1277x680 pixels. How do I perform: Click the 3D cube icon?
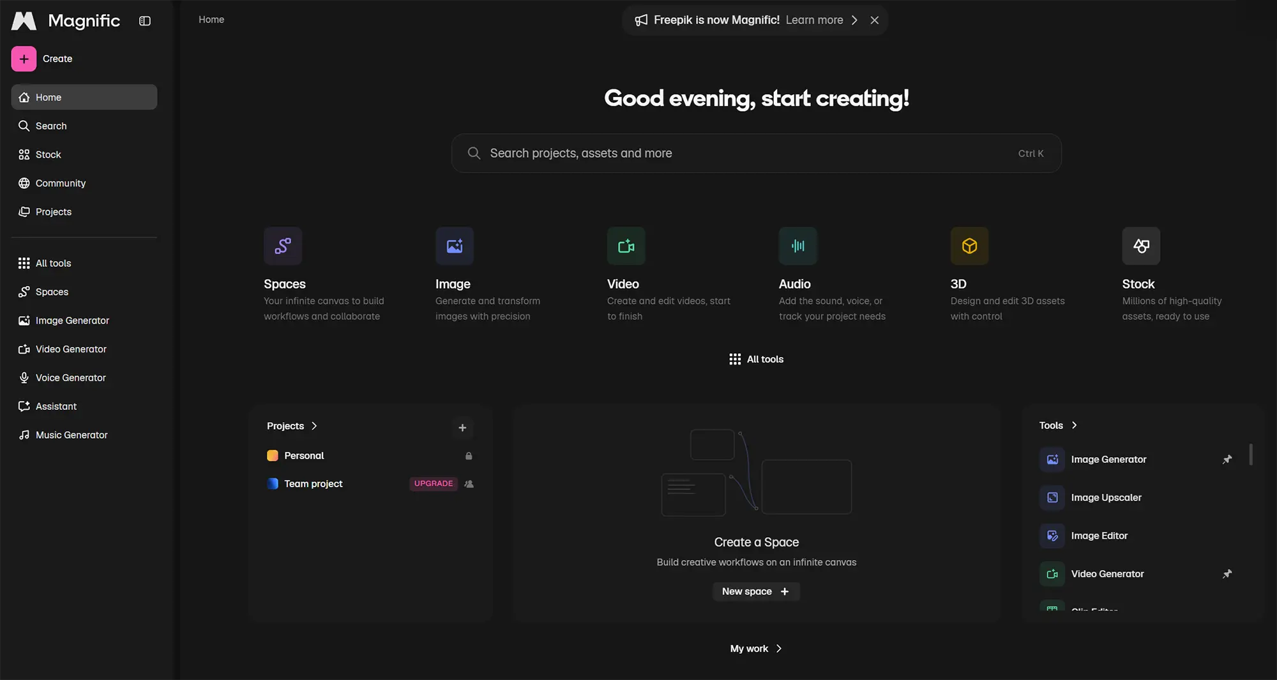click(969, 246)
